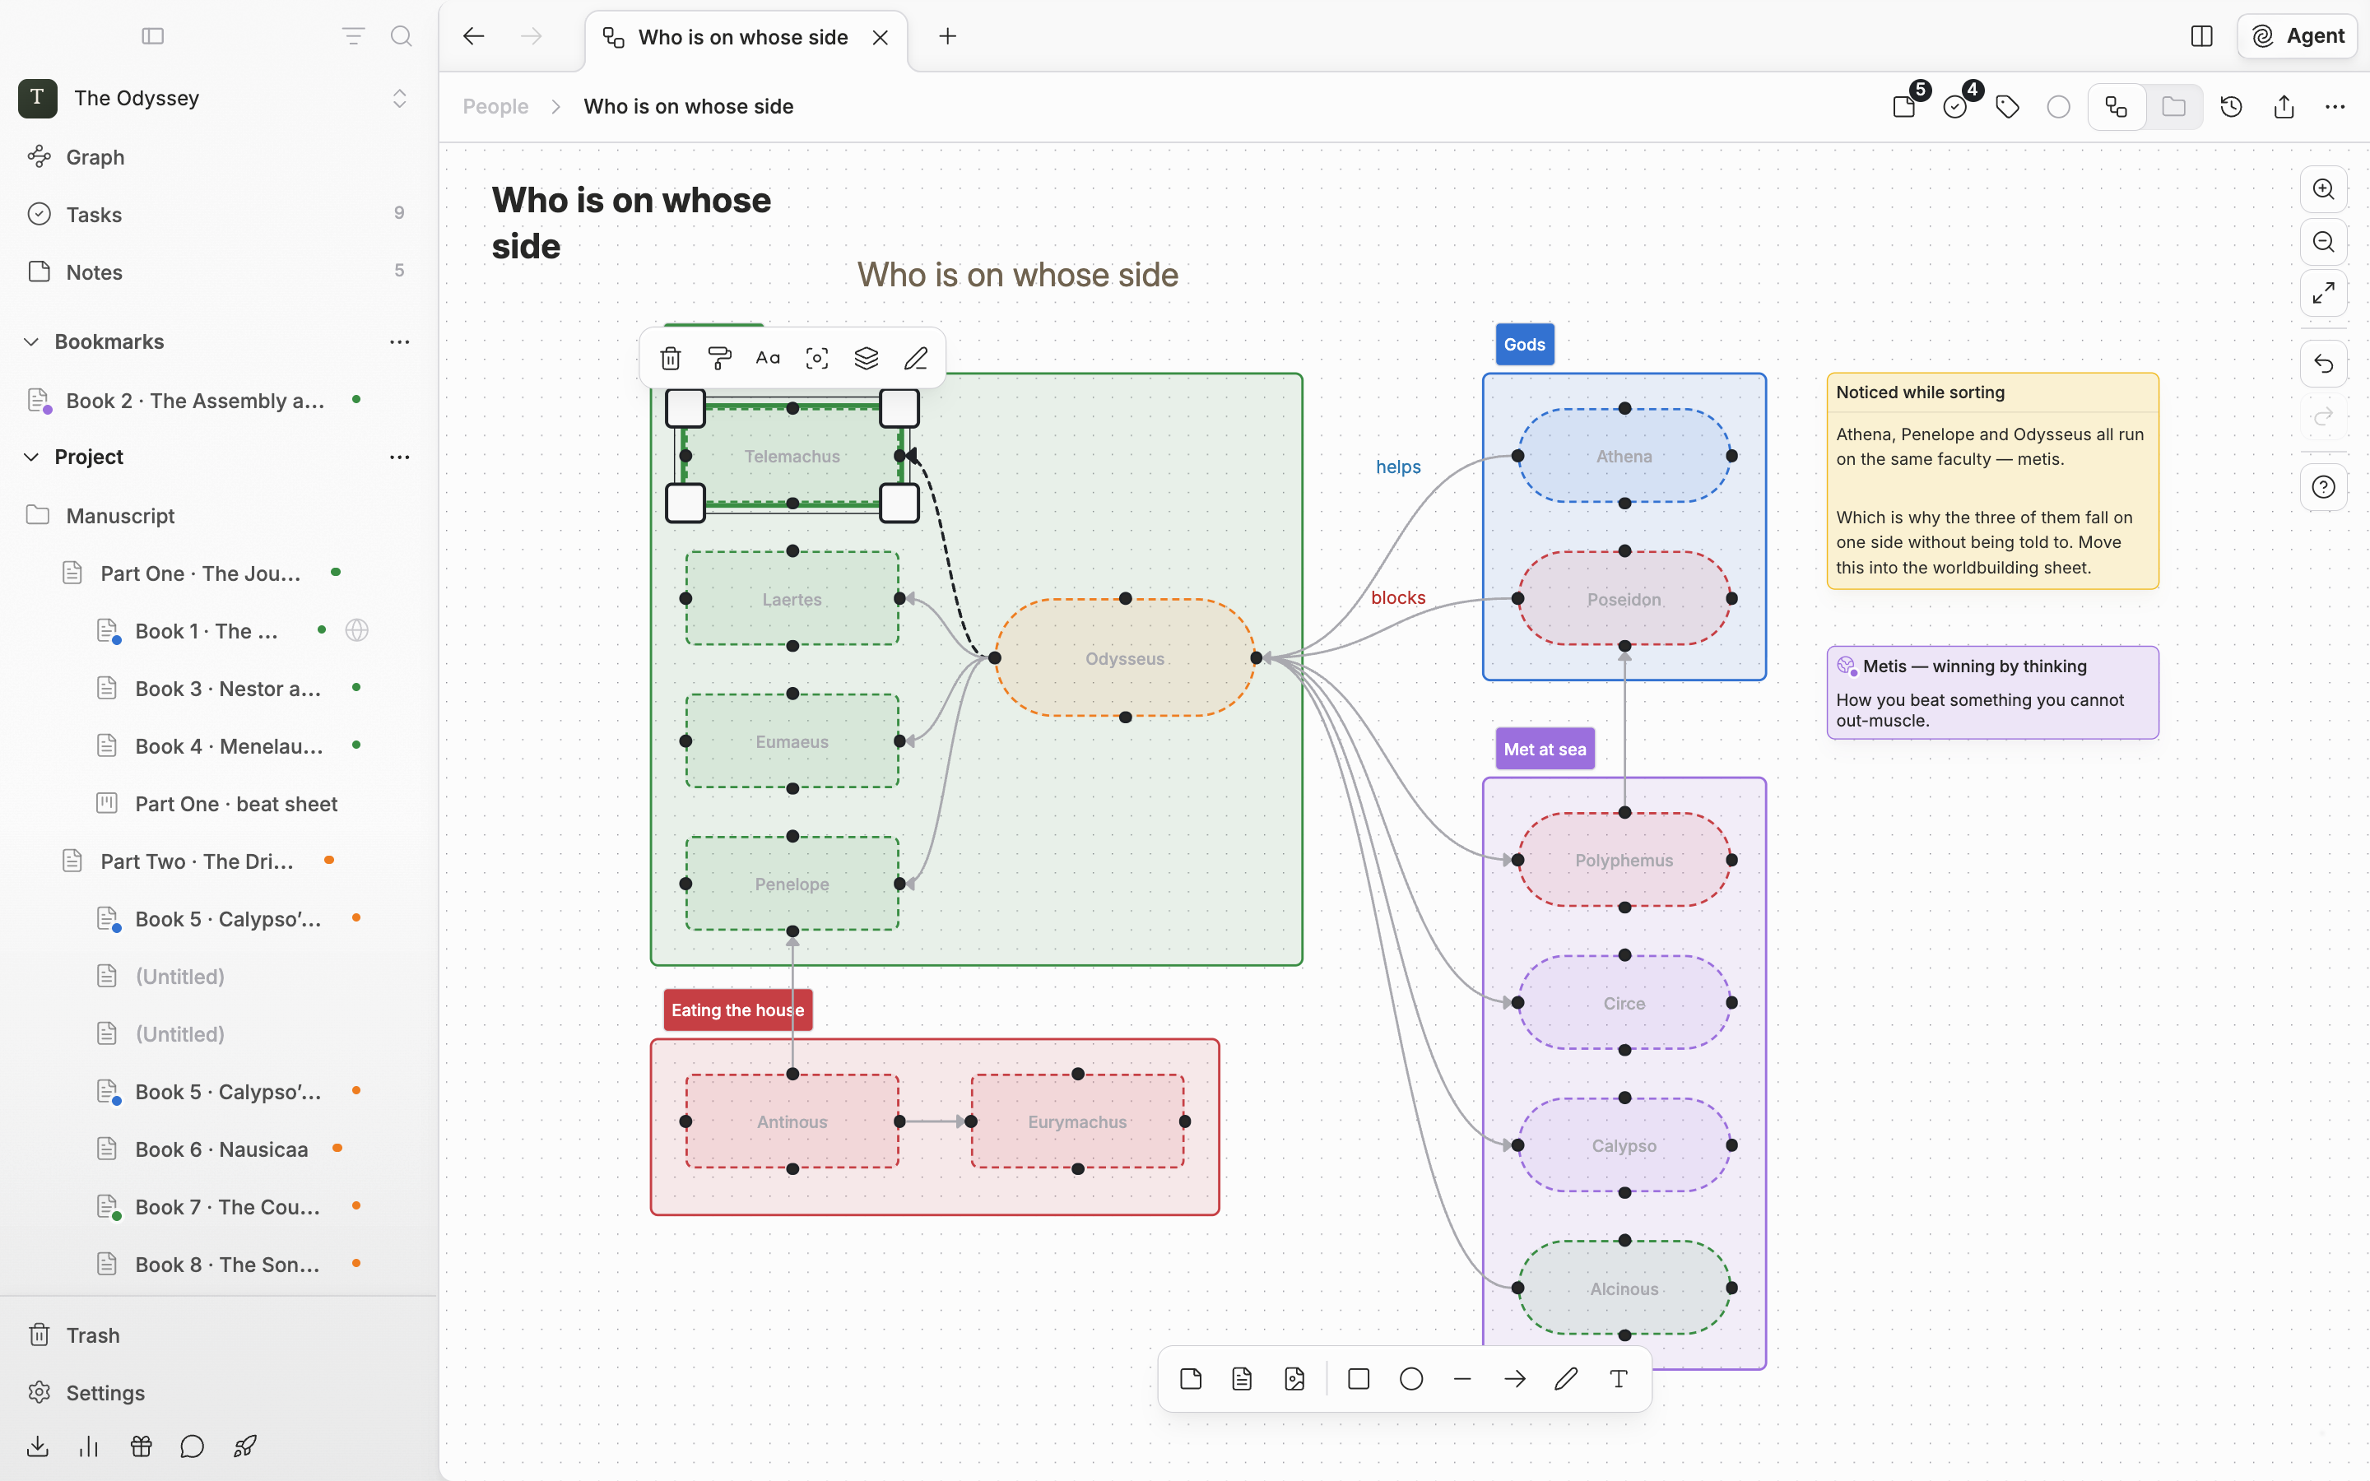Select the freehand pen tool
Viewport: 2370px width, 1481px height.
[1567, 1379]
